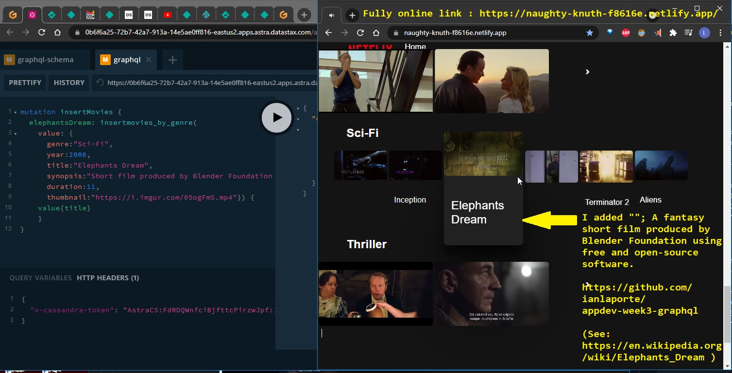The height and width of the screenshot is (373, 732).
Task: Mute the Netflix clone tab audio icon
Action: click(x=332, y=15)
